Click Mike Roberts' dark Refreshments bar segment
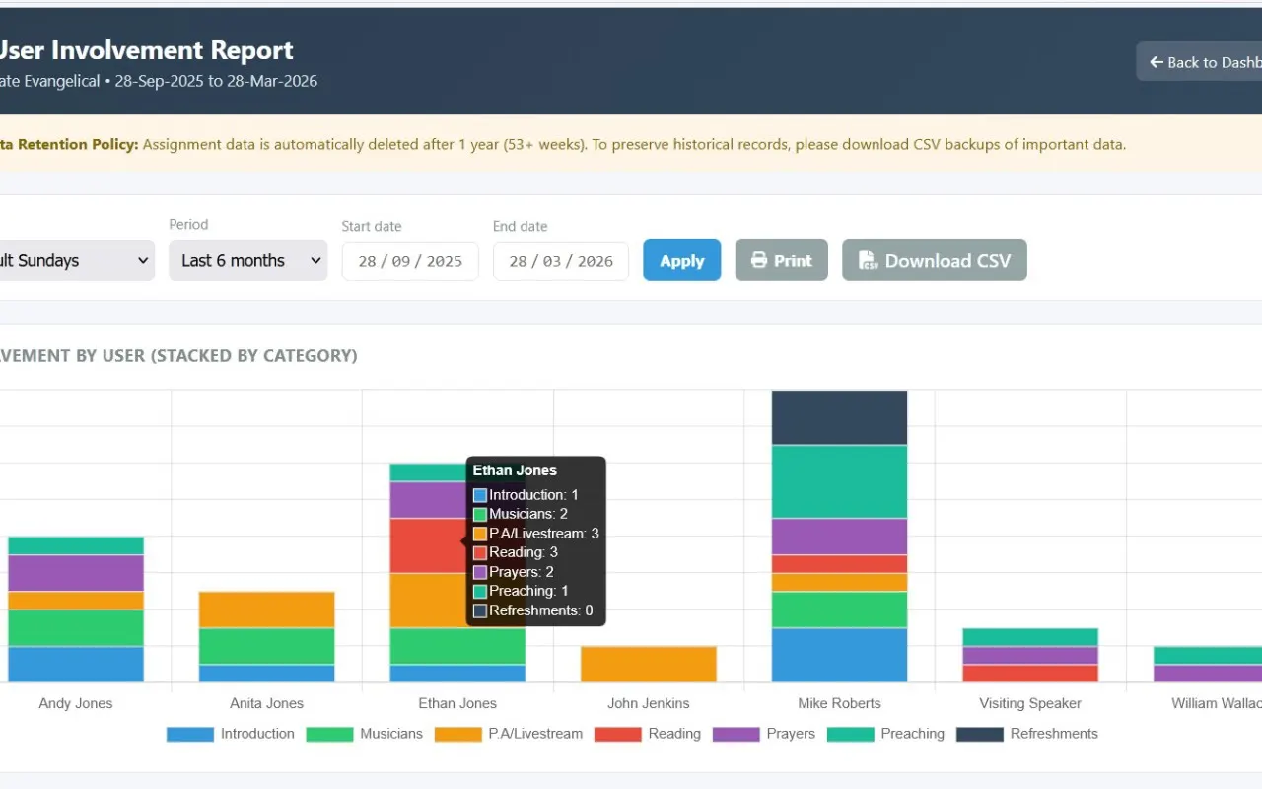The width and height of the screenshot is (1262, 789). [x=839, y=417]
